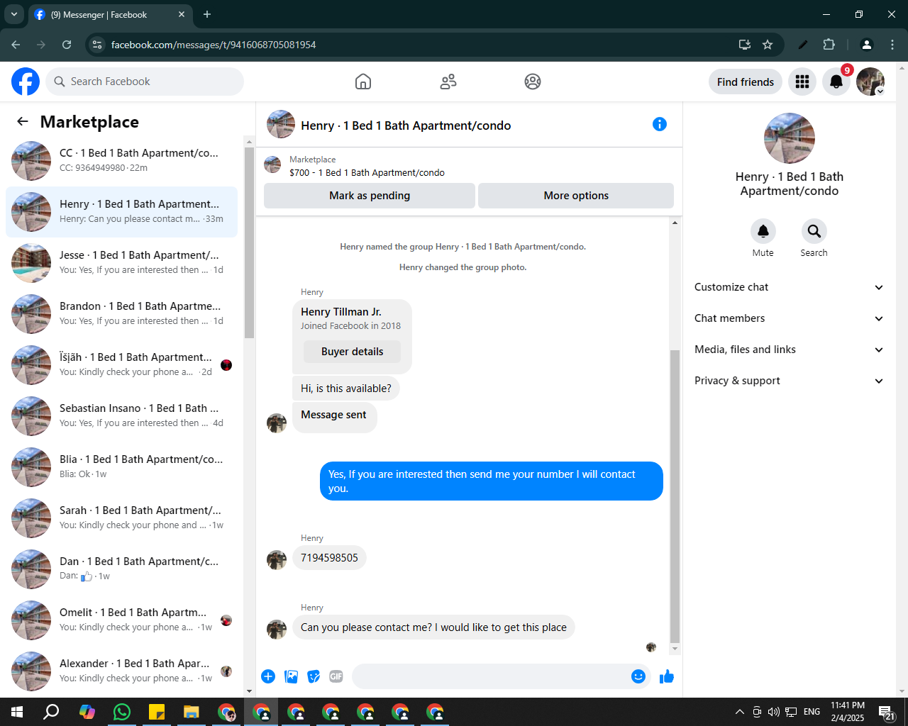Viewport: 908px width, 726px height.
Task: Open Sticky Notes from the taskbar
Action: 157,712
